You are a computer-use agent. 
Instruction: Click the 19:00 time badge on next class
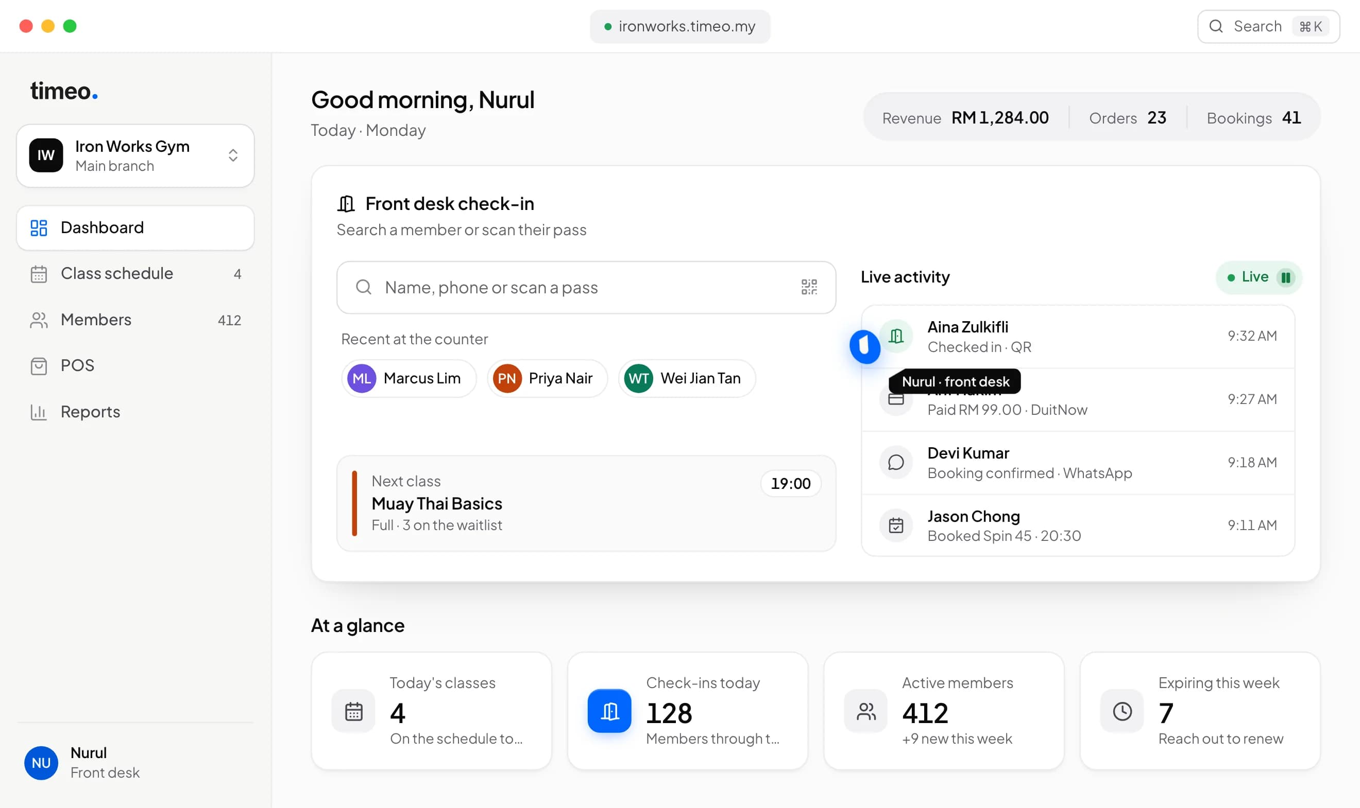[x=791, y=483]
